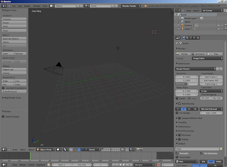Click the World icon in outliner

[182, 22]
